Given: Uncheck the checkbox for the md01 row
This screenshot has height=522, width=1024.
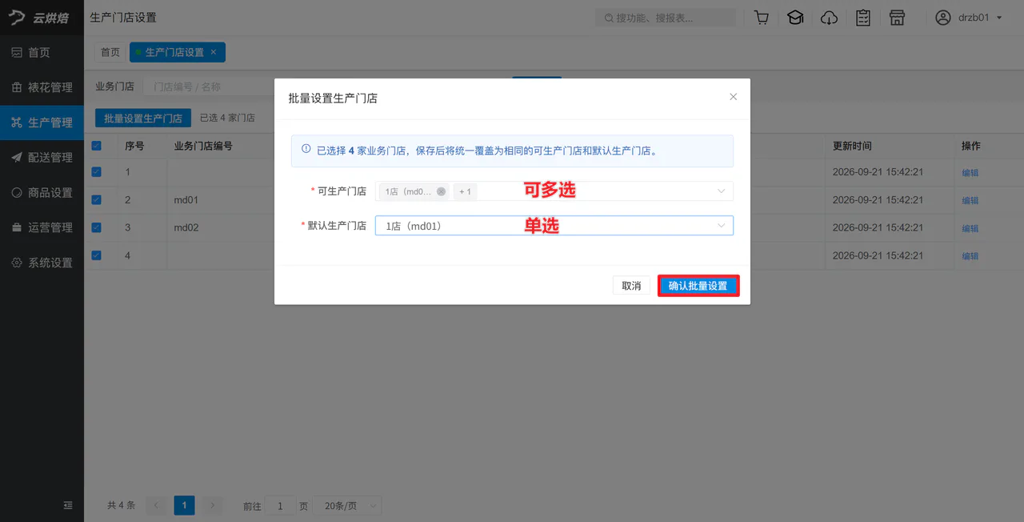Looking at the screenshot, I should (97, 199).
